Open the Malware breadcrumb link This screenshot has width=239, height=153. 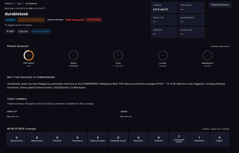9,4
